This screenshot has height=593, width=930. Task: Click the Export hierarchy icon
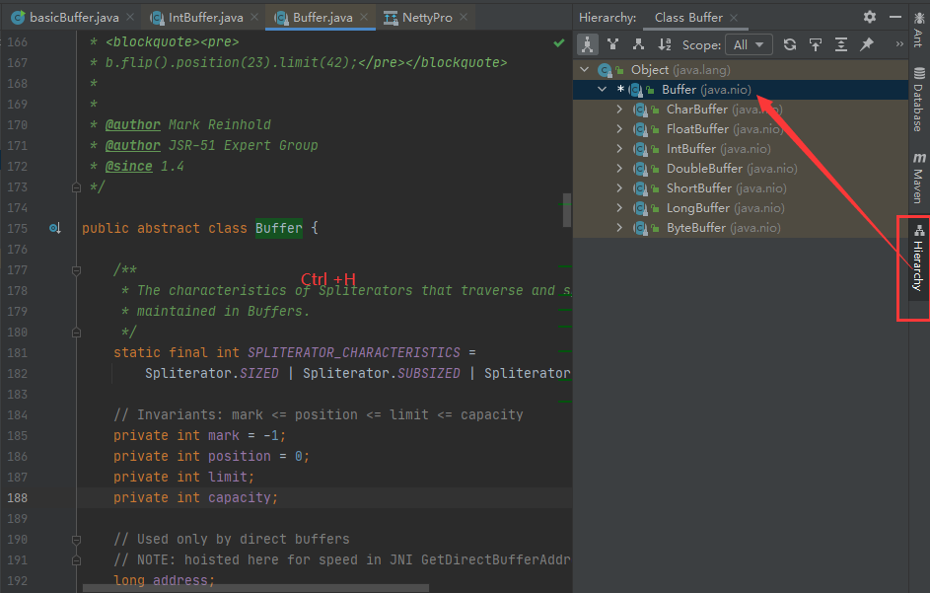click(816, 44)
